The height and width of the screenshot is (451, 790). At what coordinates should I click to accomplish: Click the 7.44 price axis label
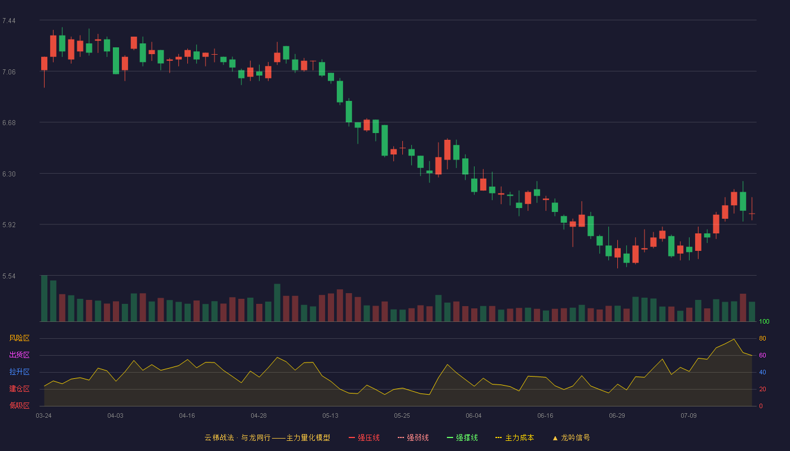[9, 21]
